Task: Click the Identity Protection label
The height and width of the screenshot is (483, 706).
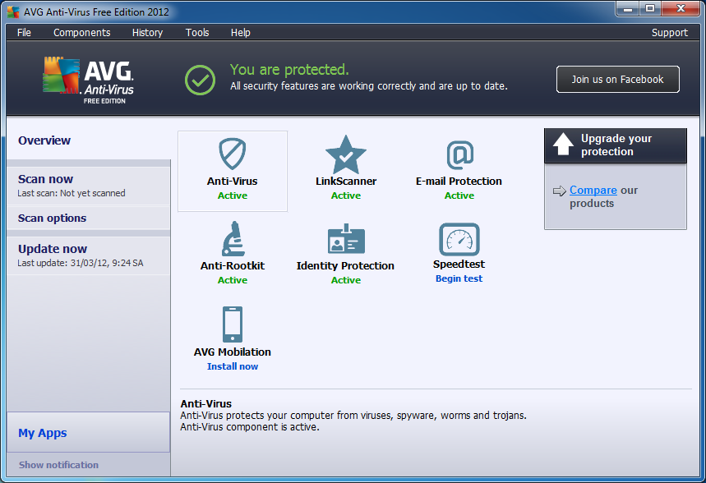Action: pos(345,265)
